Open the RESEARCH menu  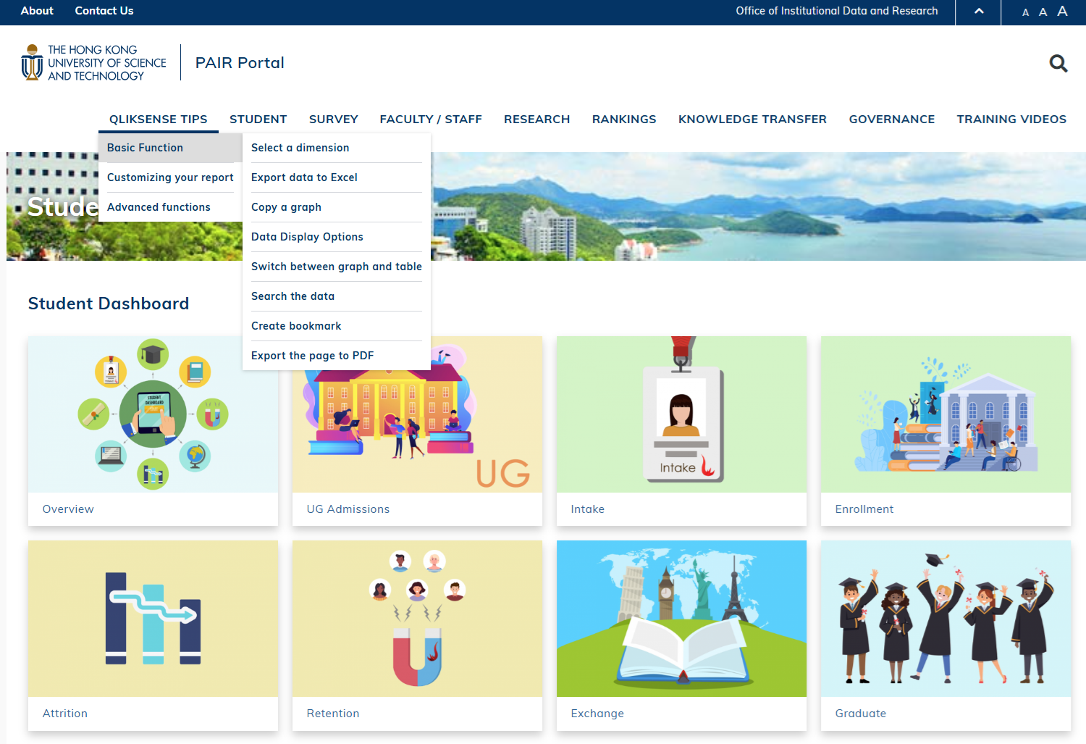(x=537, y=119)
